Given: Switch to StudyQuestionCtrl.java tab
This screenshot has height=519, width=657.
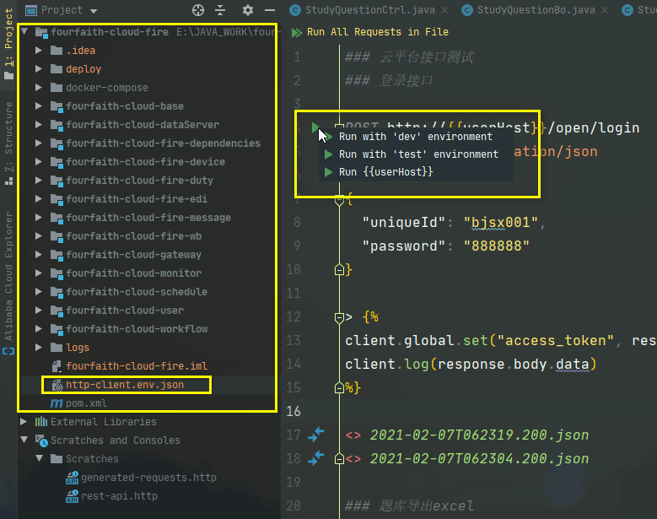Looking at the screenshot, I should (369, 10).
